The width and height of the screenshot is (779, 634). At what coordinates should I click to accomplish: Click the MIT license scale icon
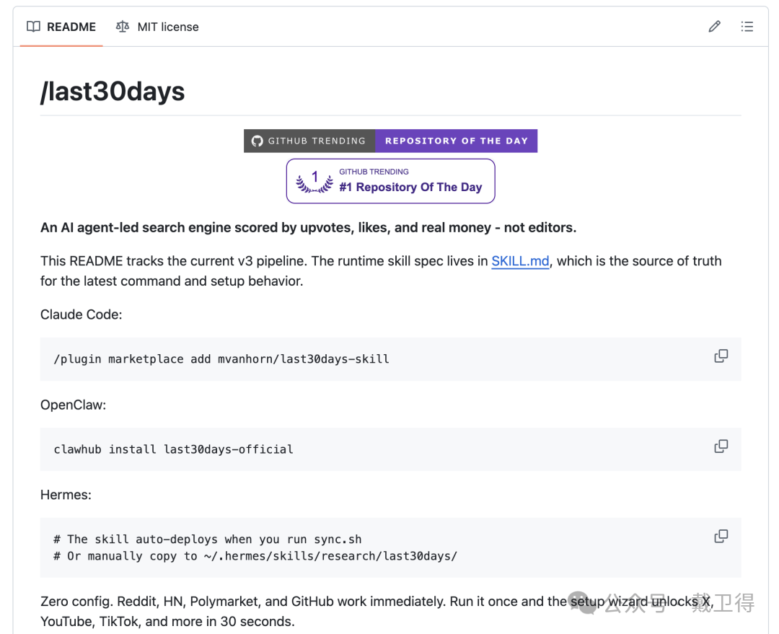(x=122, y=27)
